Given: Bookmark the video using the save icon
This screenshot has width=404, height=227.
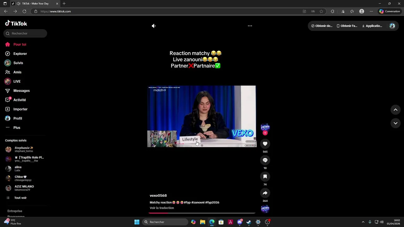Looking at the screenshot, I should click(x=265, y=177).
